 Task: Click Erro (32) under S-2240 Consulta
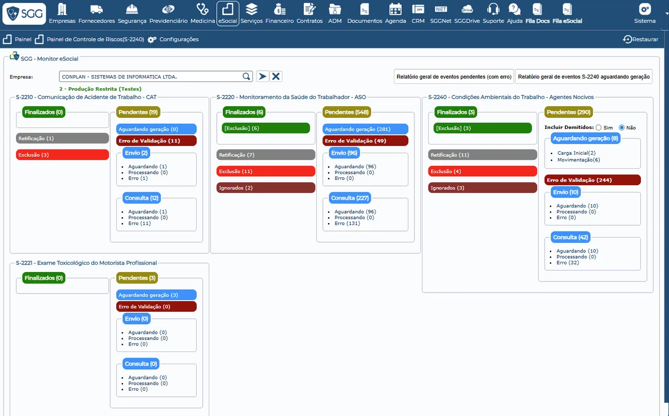click(x=568, y=262)
